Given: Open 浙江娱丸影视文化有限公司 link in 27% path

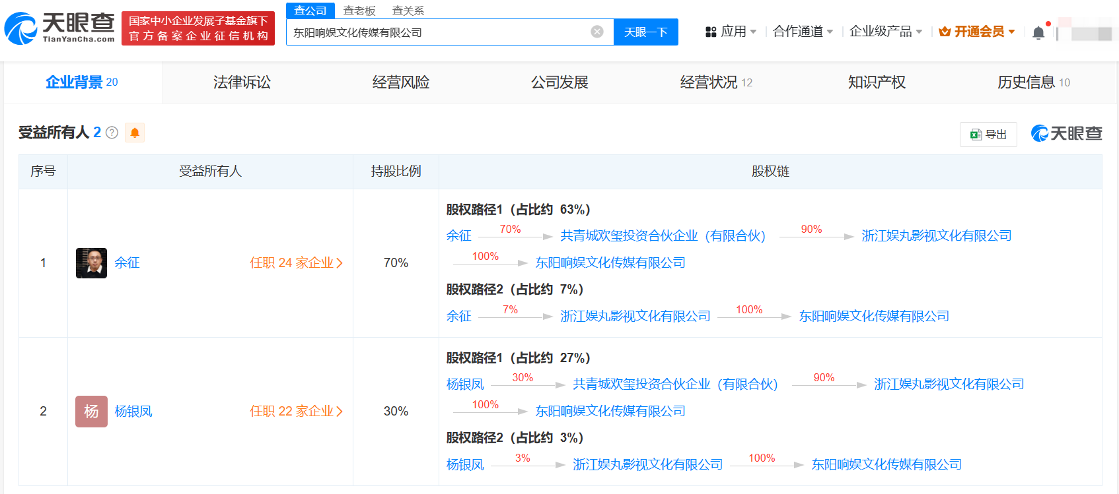Looking at the screenshot, I should pos(949,384).
